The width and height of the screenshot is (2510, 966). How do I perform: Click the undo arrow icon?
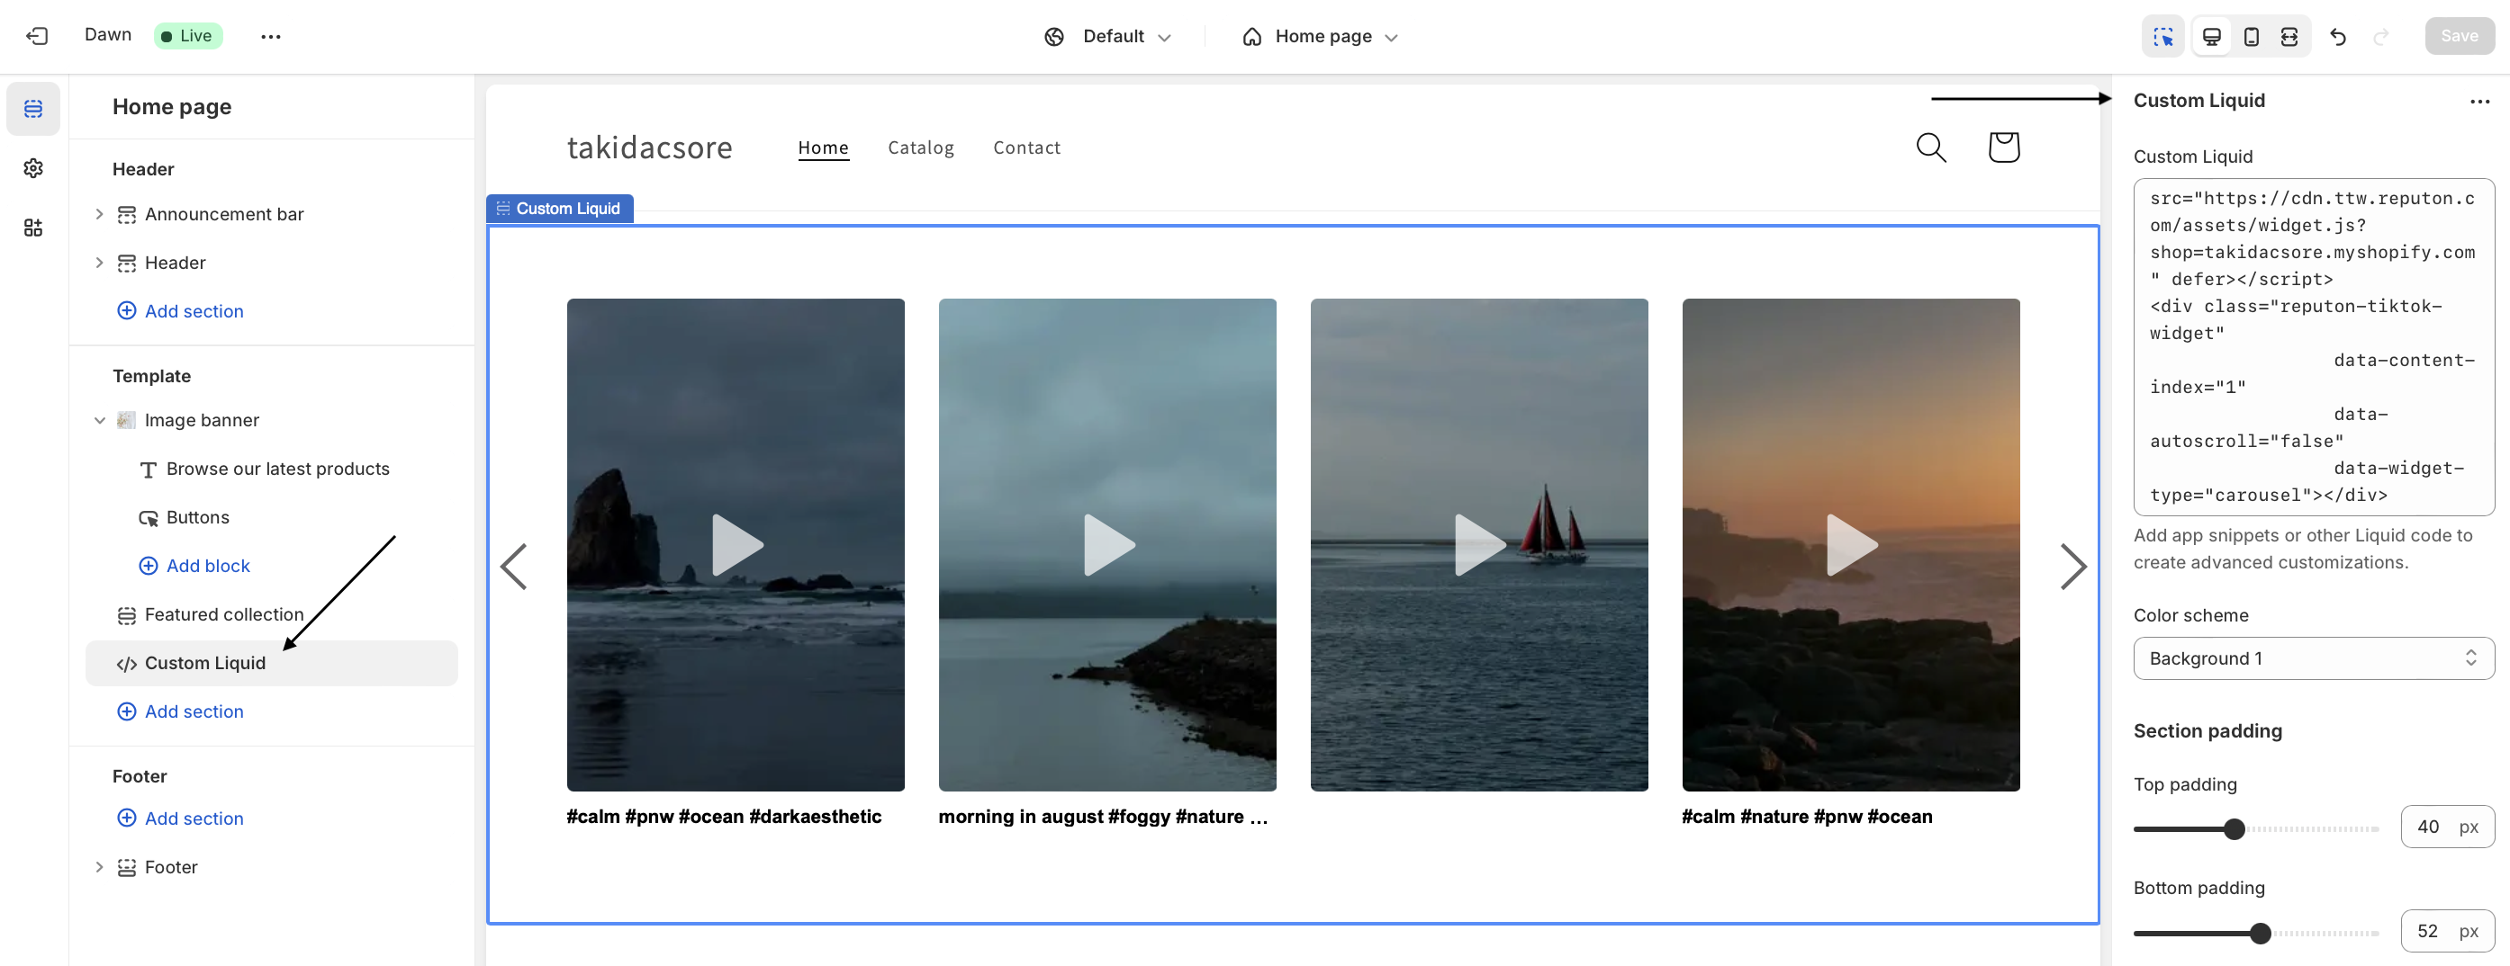click(2337, 37)
